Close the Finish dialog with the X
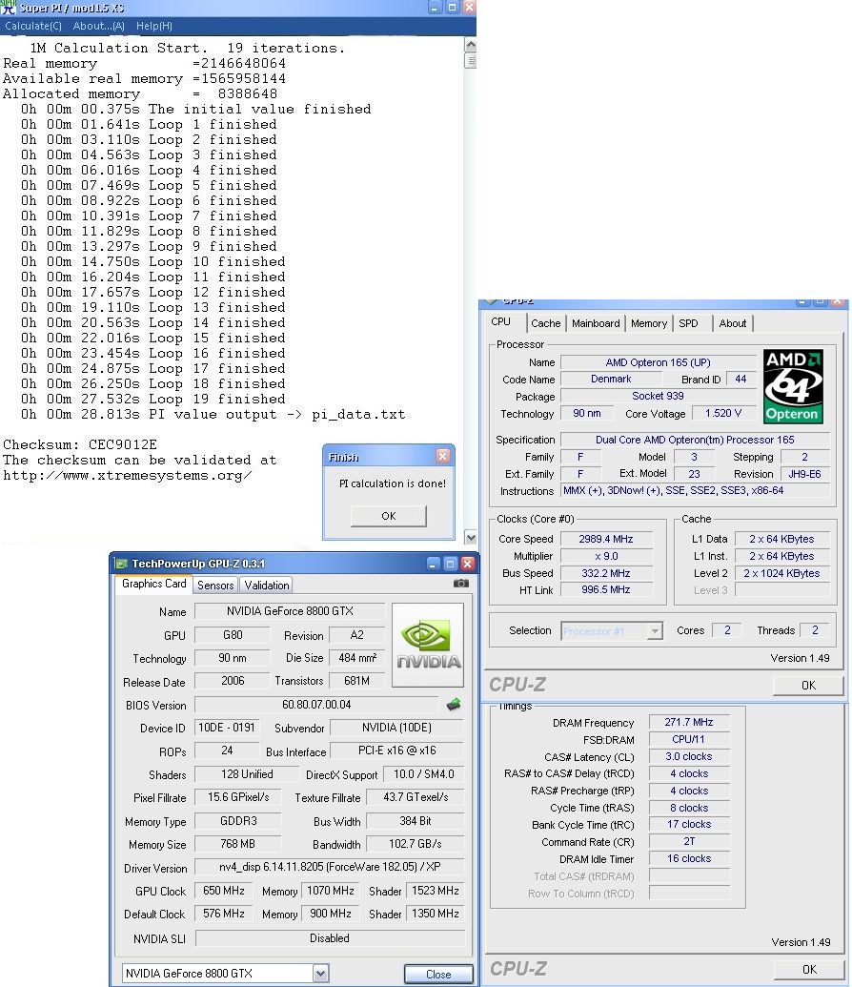852x987 pixels. click(x=443, y=457)
